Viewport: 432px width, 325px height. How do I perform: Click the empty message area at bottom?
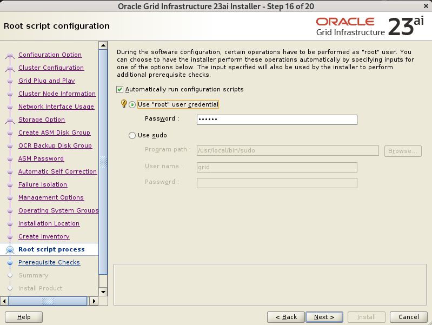(x=270, y=285)
